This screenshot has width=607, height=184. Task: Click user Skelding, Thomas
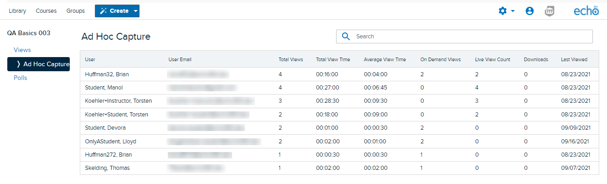click(x=107, y=168)
